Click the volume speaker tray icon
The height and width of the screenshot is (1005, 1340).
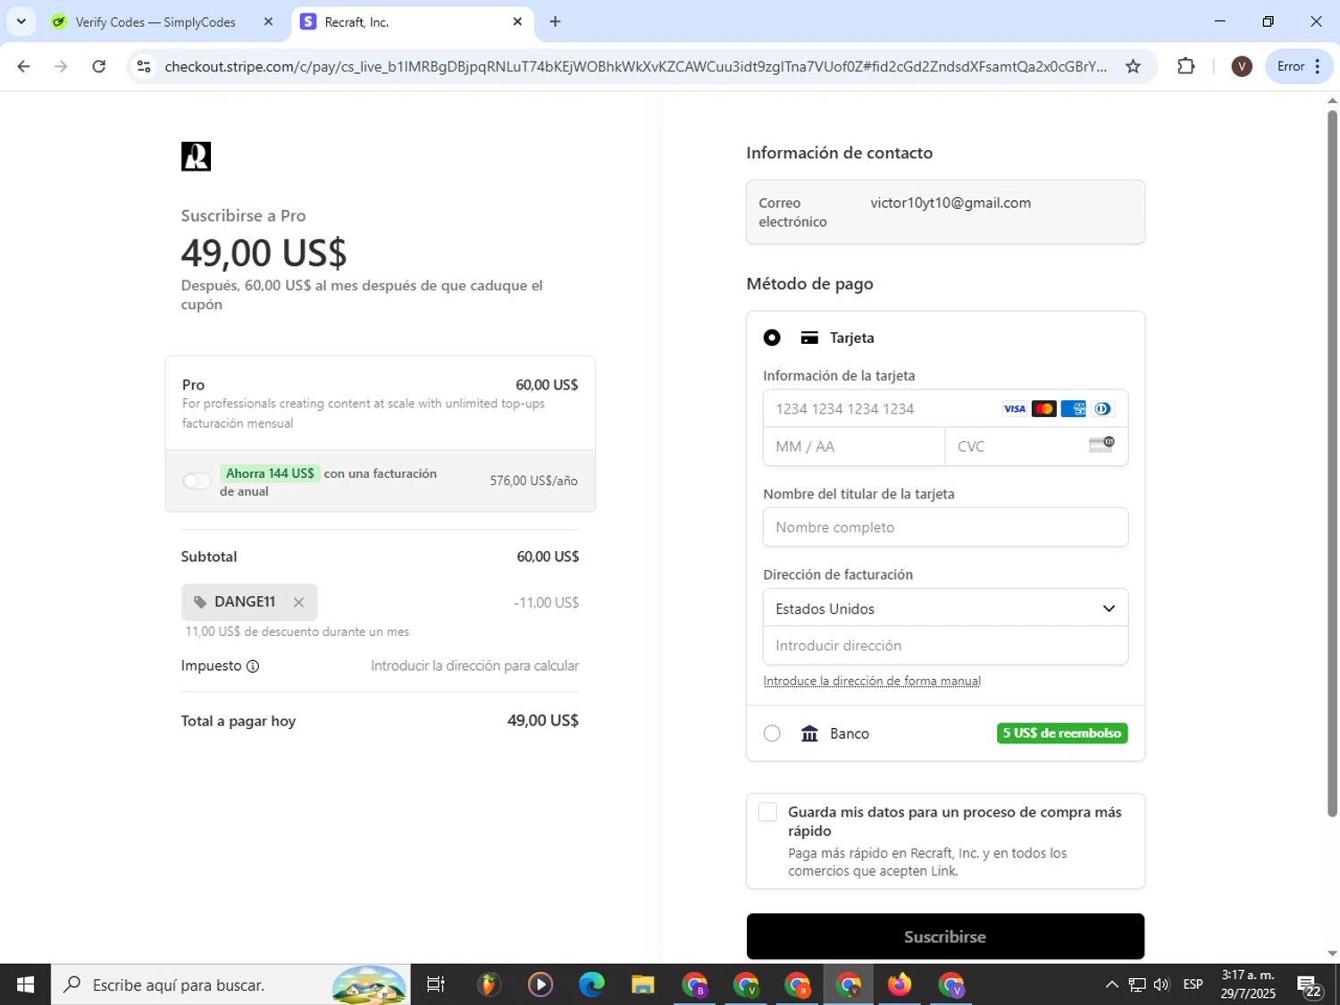[x=1161, y=984]
